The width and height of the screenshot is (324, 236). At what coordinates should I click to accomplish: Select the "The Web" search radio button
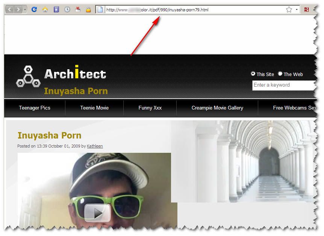(280, 74)
